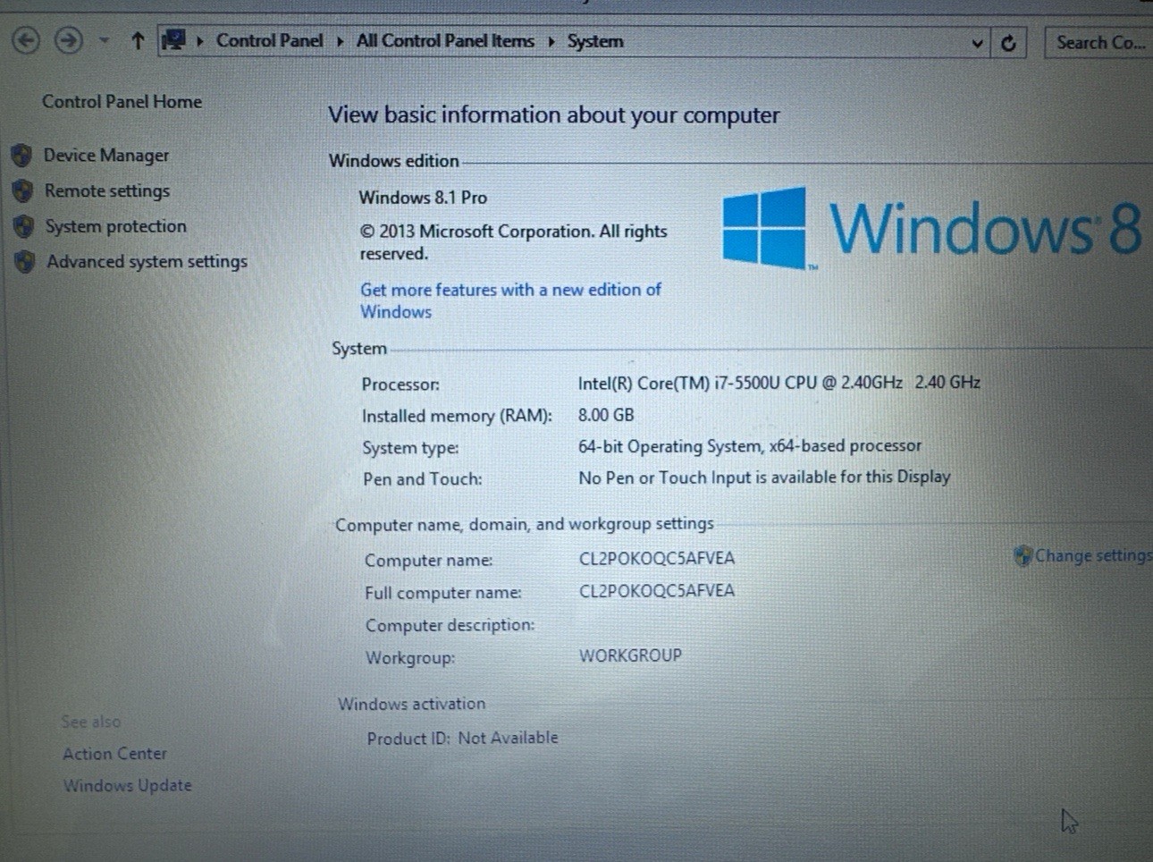
Task: Click shield icon beside Remote settings
Action: (23, 190)
